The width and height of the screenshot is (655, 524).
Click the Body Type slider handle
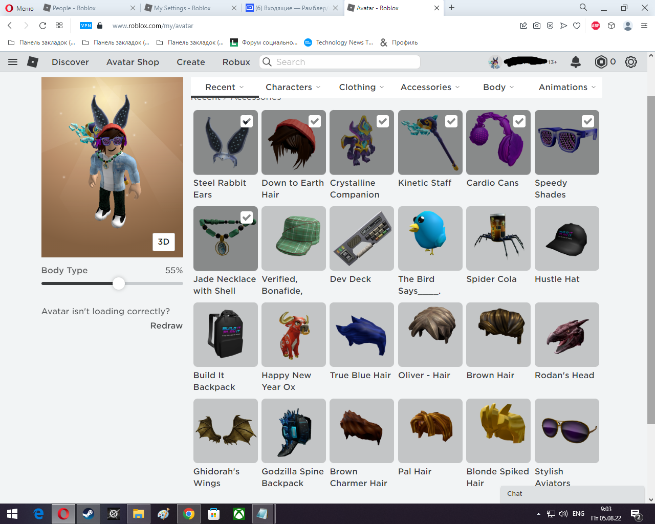pyautogui.click(x=119, y=283)
